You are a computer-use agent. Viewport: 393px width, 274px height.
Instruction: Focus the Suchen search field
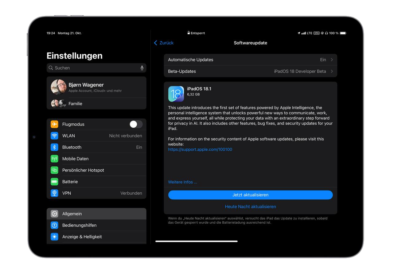click(96, 68)
